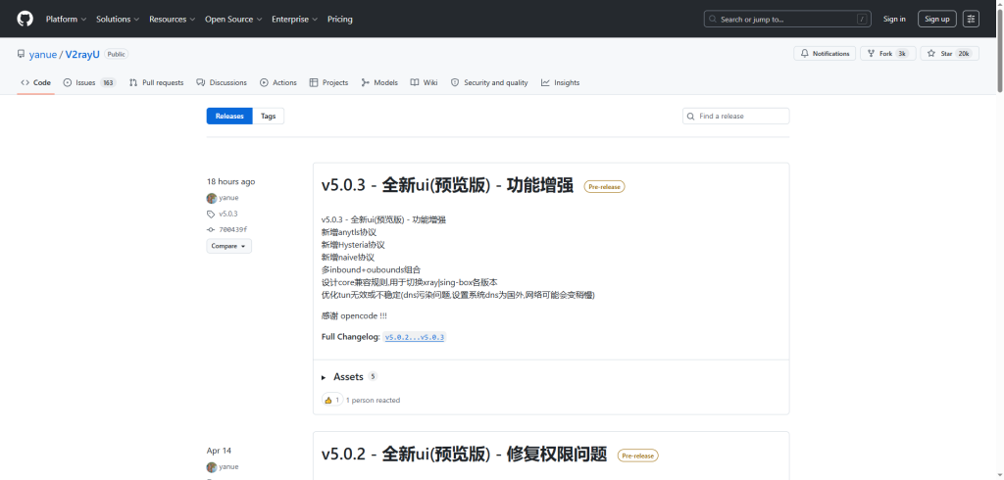This screenshot has height=480, width=1004.
Task: Expand the Open Source menu
Action: tap(233, 20)
